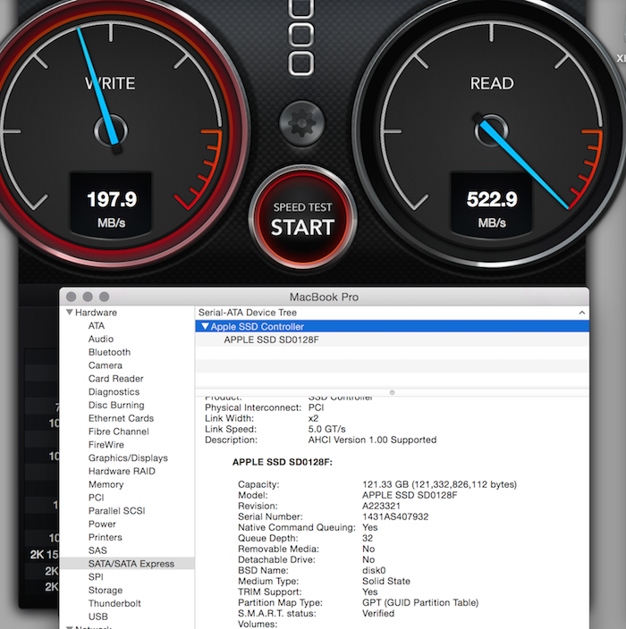Select Camera in the sidebar
This screenshot has height=629, width=626.
coord(106,365)
